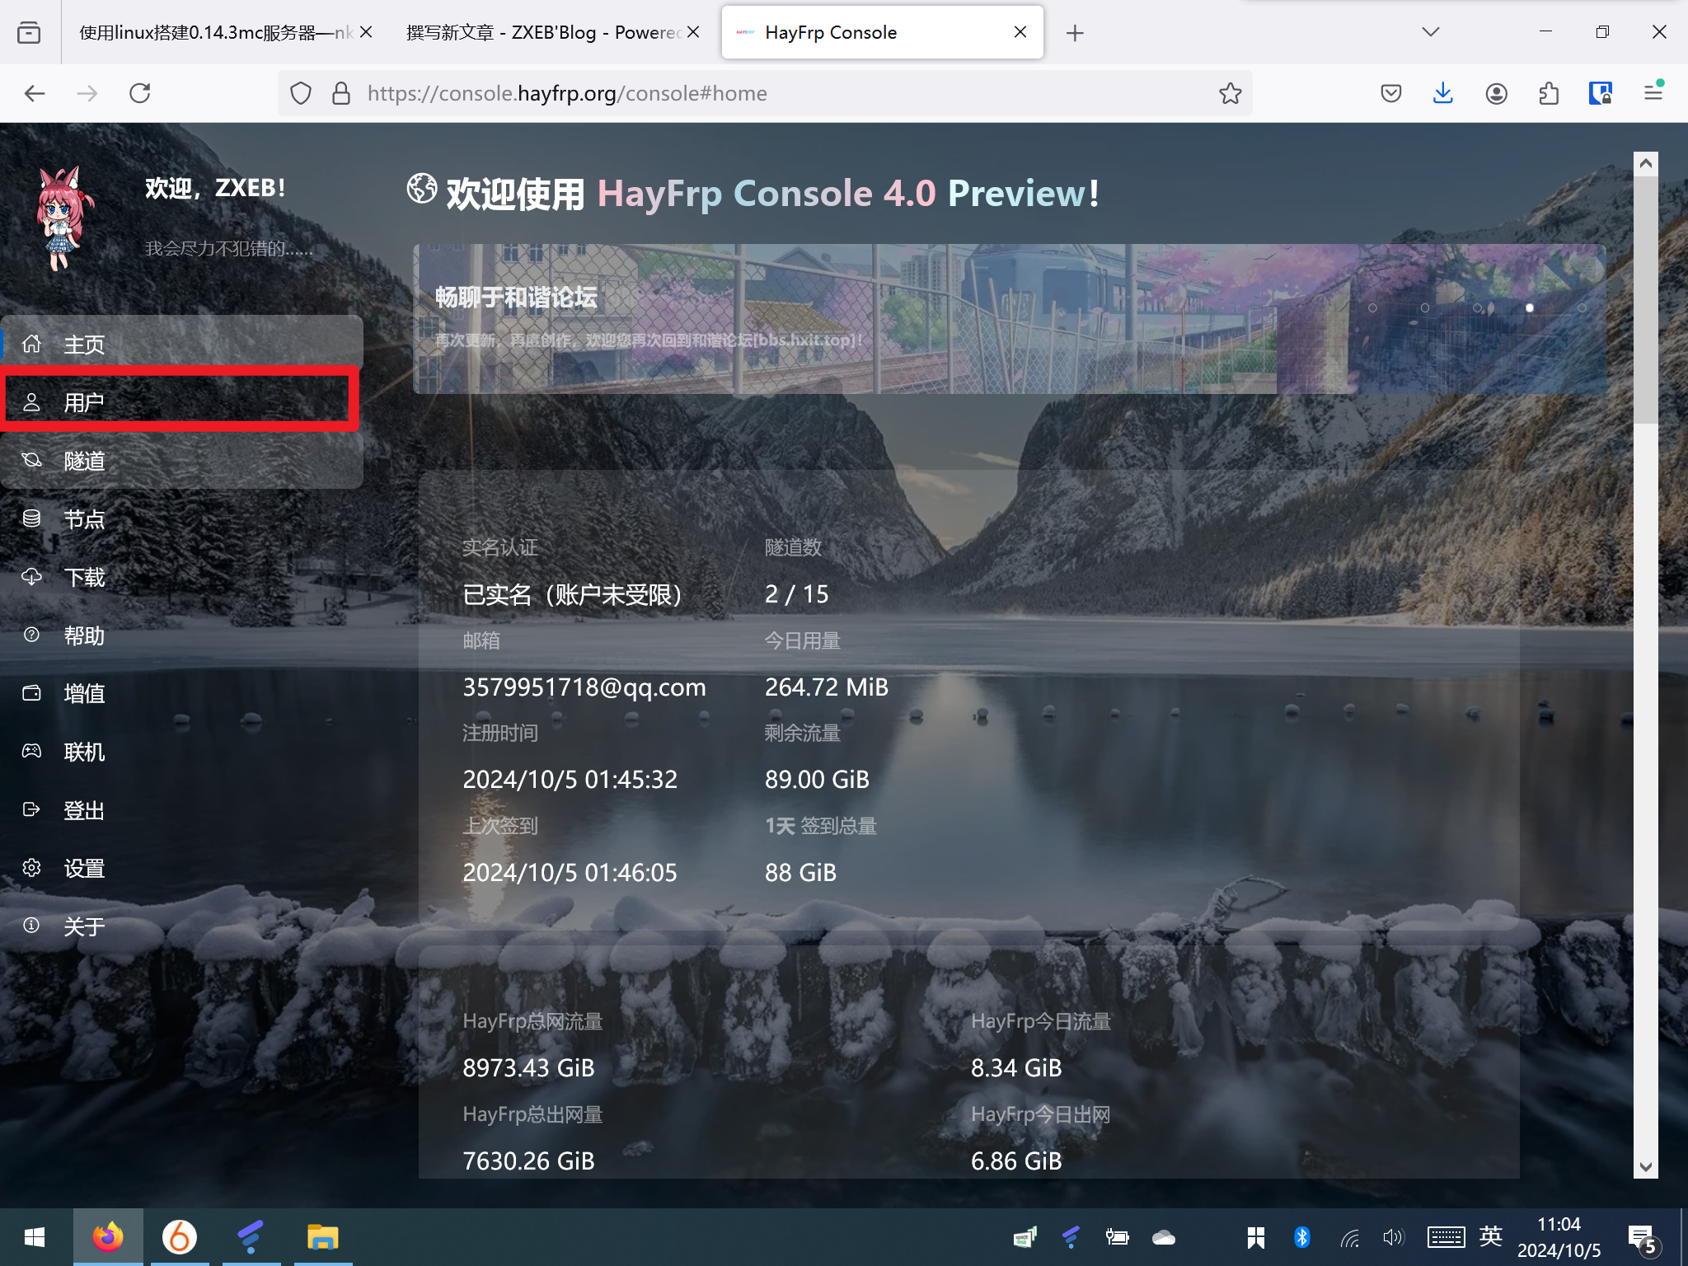Open the 下载 download sidebar item
The image size is (1688, 1266).
coord(181,577)
